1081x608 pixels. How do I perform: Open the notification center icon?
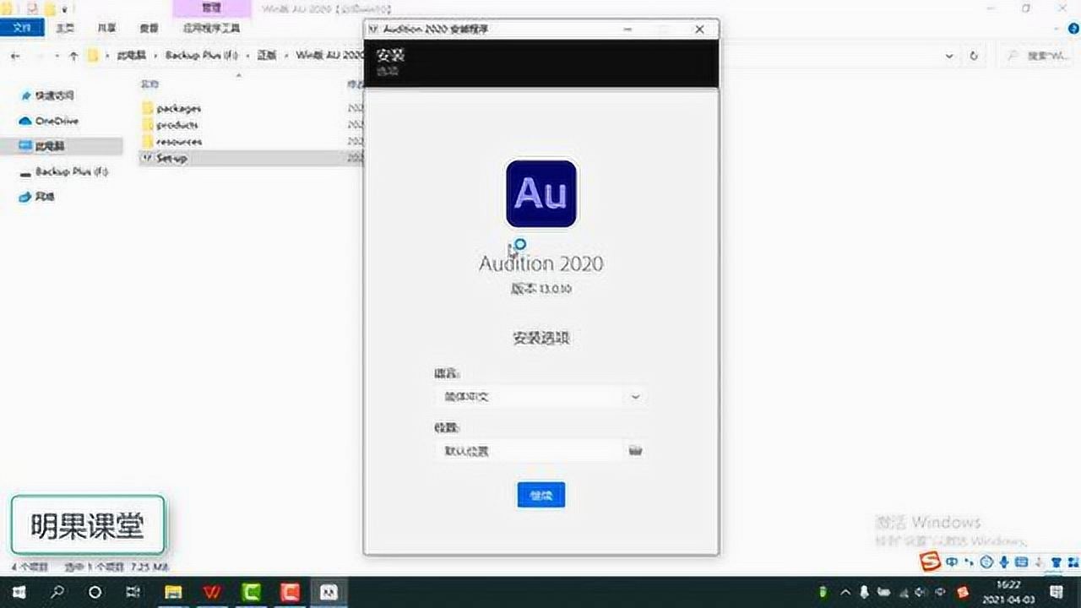tap(1057, 592)
